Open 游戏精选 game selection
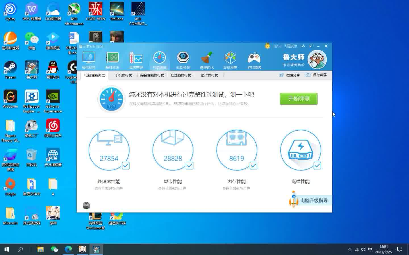Image resolution: width=409 pixels, height=255 pixels. click(x=254, y=60)
